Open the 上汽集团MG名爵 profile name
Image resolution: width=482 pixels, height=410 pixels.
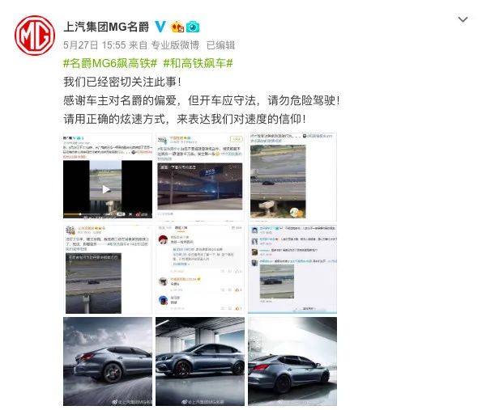(x=106, y=27)
